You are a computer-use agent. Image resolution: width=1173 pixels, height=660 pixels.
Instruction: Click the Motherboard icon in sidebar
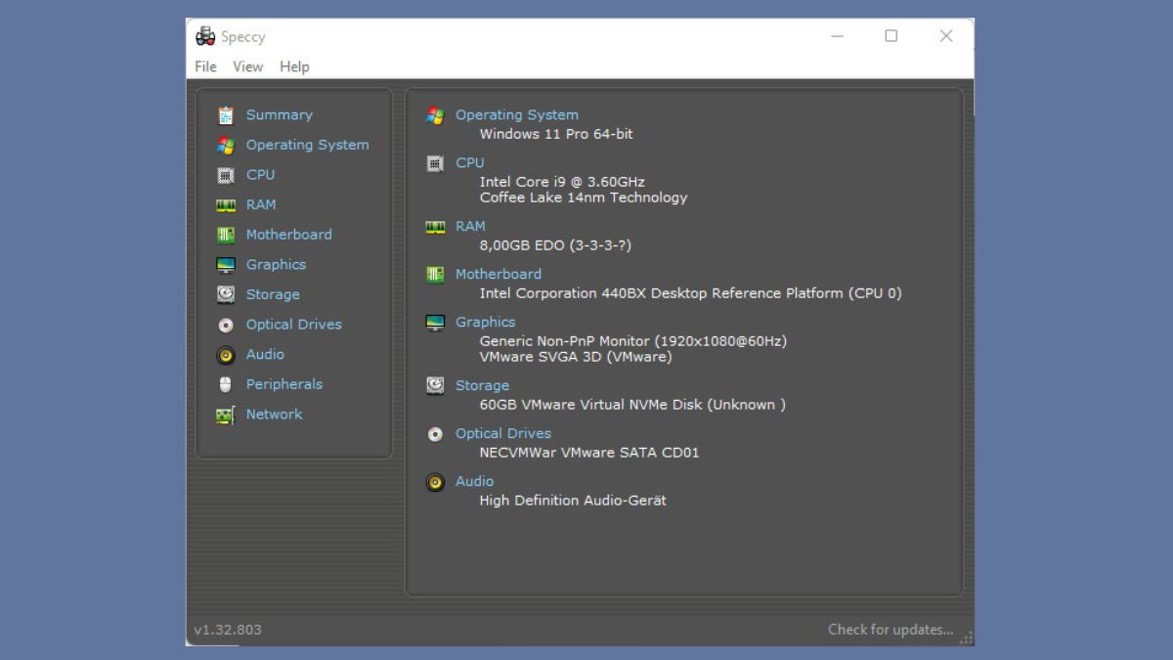coord(226,235)
